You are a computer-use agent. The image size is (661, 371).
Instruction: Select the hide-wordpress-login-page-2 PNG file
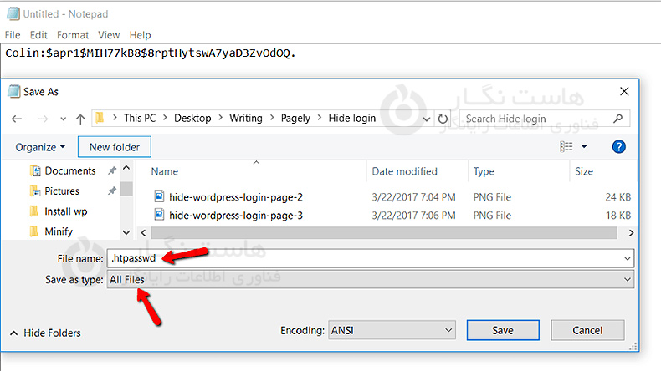click(235, 197)
